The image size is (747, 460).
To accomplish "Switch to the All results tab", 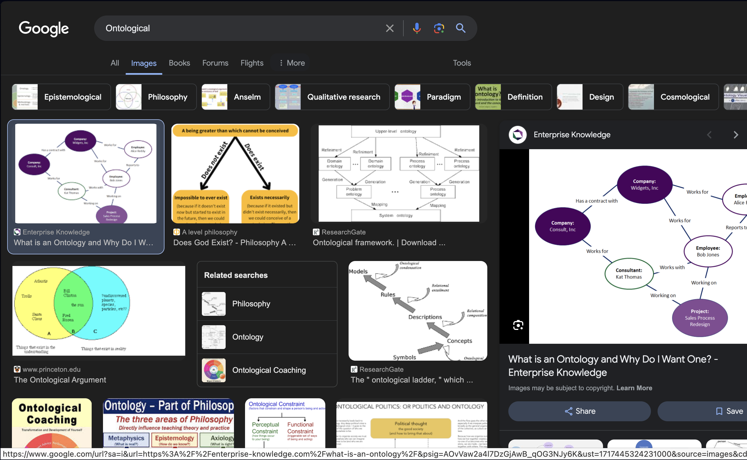I will (115, 63).
